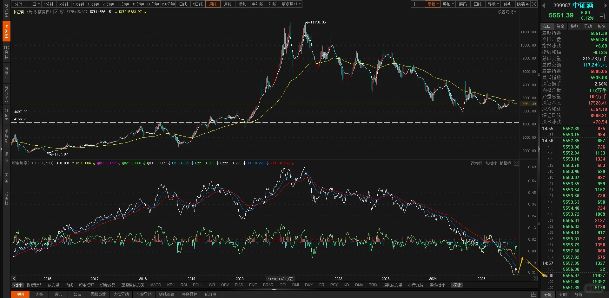Switch to 分时 intraday view

19,4
